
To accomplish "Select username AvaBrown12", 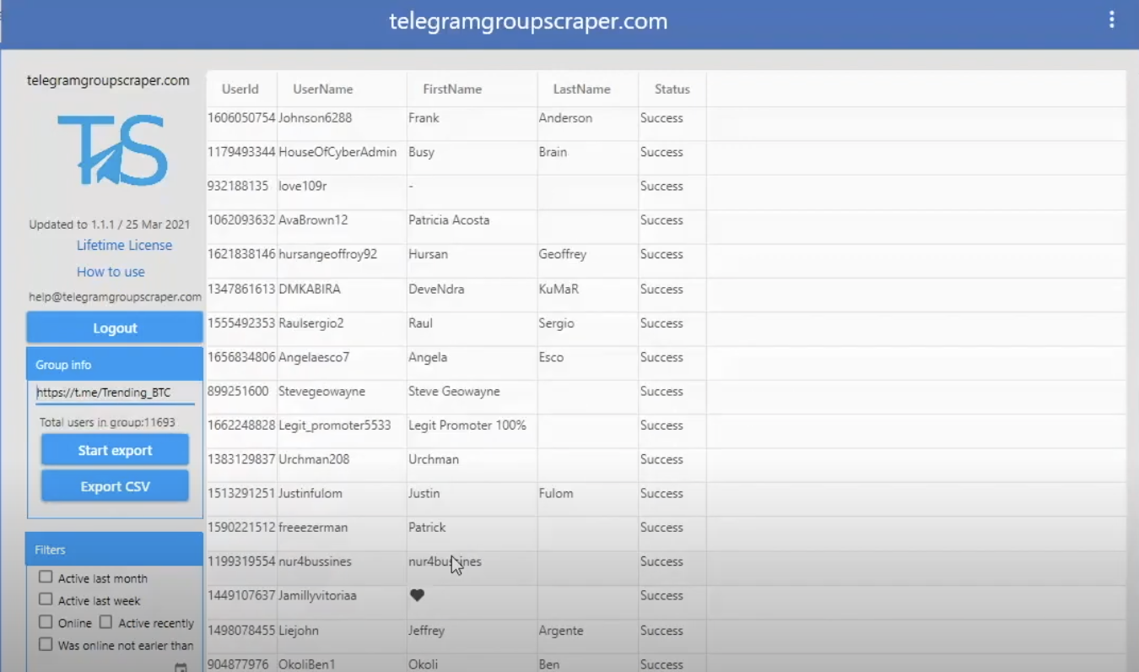I will coord(313,220).
